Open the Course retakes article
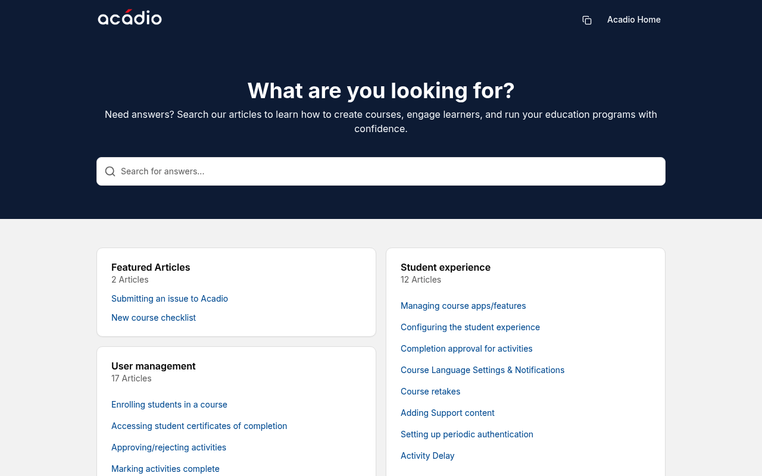 pos(430,392)
